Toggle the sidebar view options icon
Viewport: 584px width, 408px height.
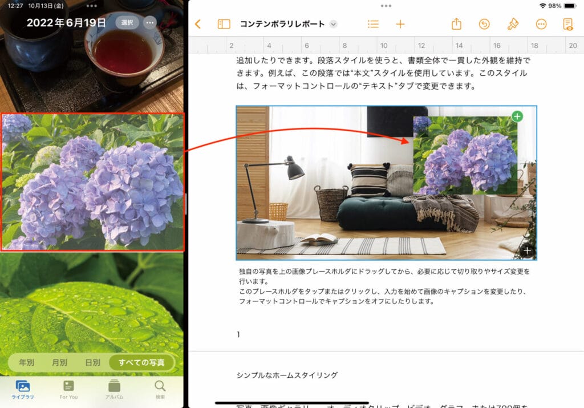[224, 24]
